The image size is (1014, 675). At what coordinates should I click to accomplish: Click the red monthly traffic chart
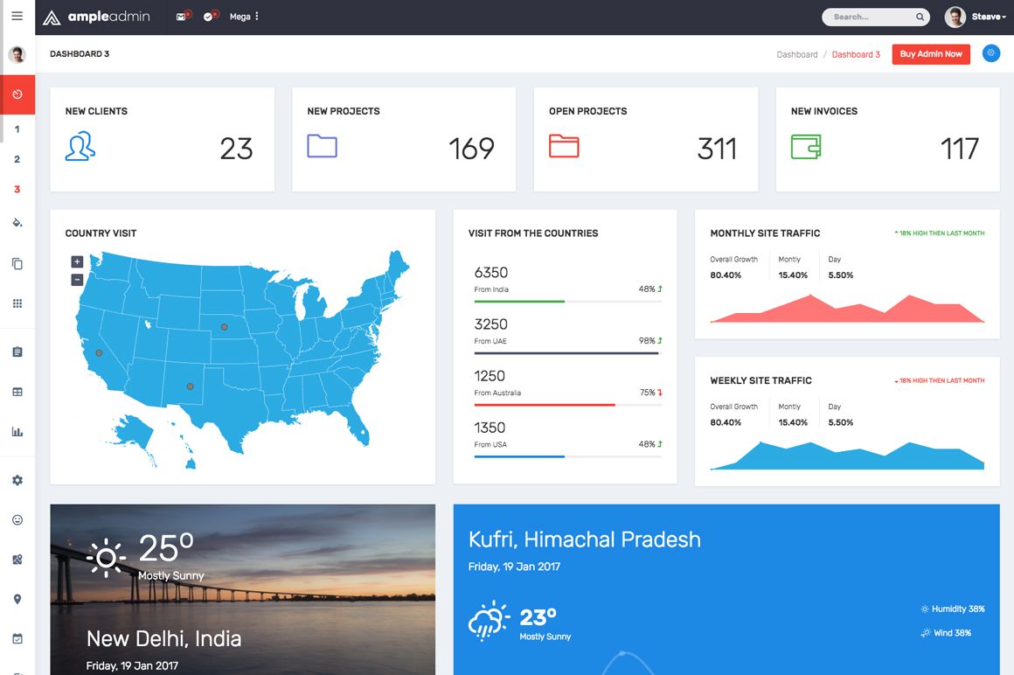point(847,309)
